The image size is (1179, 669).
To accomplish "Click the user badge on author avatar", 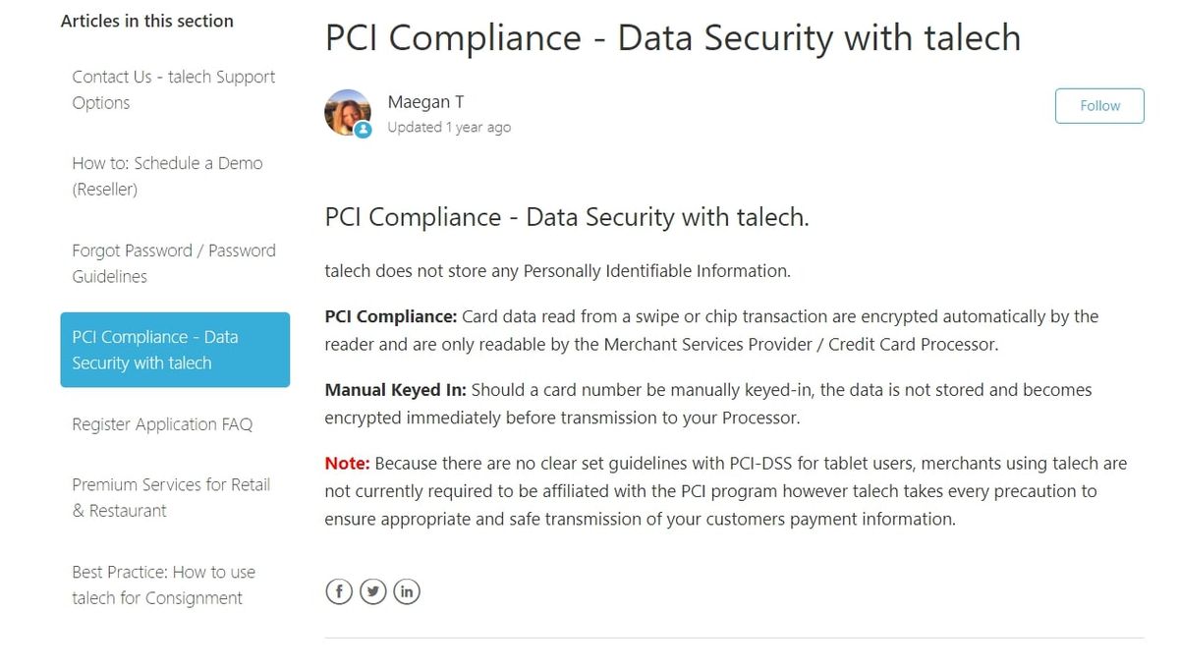I will point(364,129).
